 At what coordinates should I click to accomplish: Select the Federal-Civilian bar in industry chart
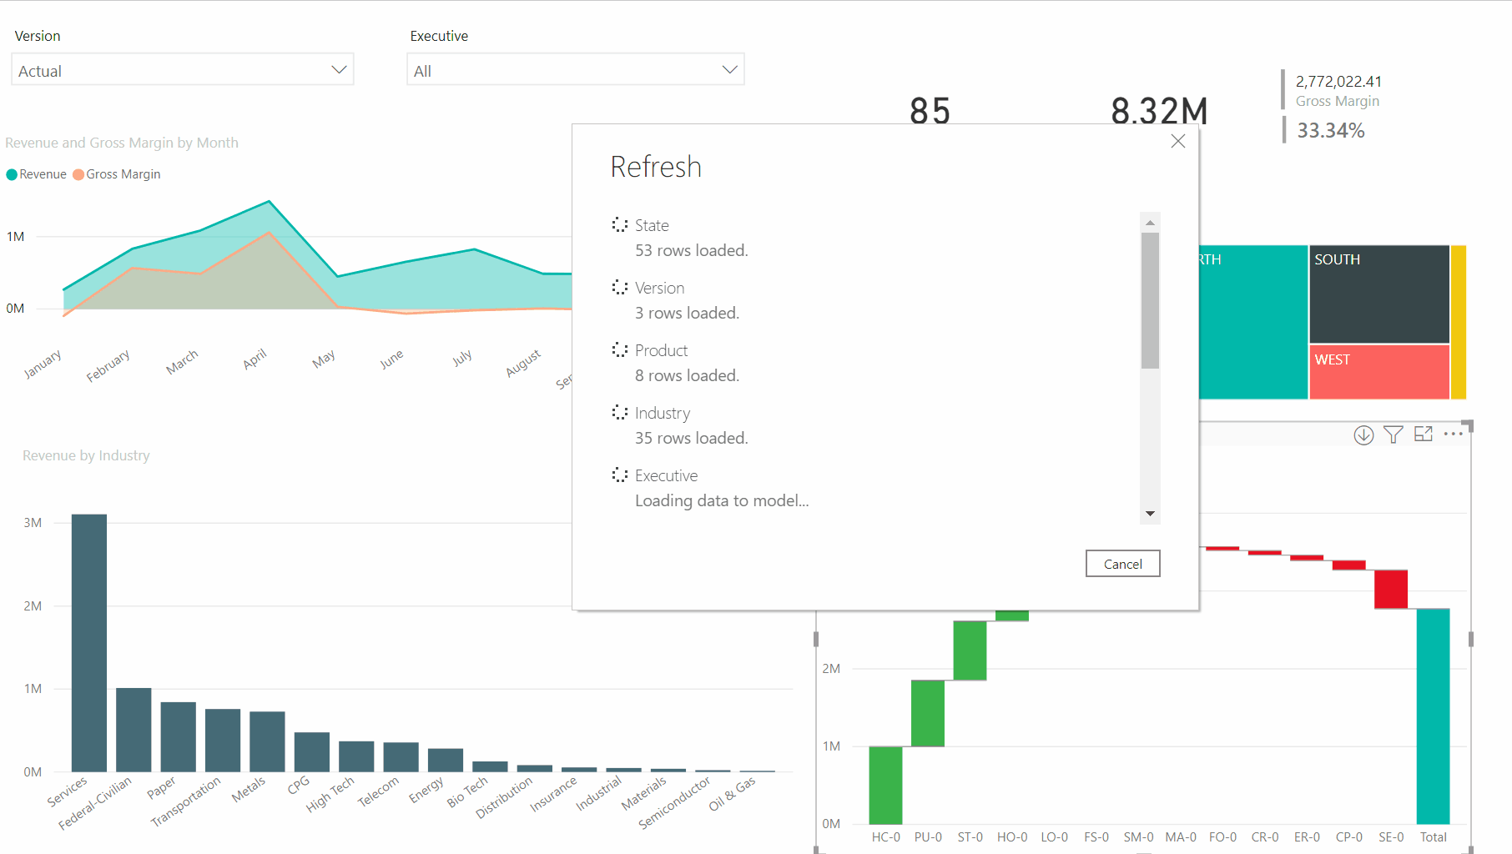click(x=134, y=730)
